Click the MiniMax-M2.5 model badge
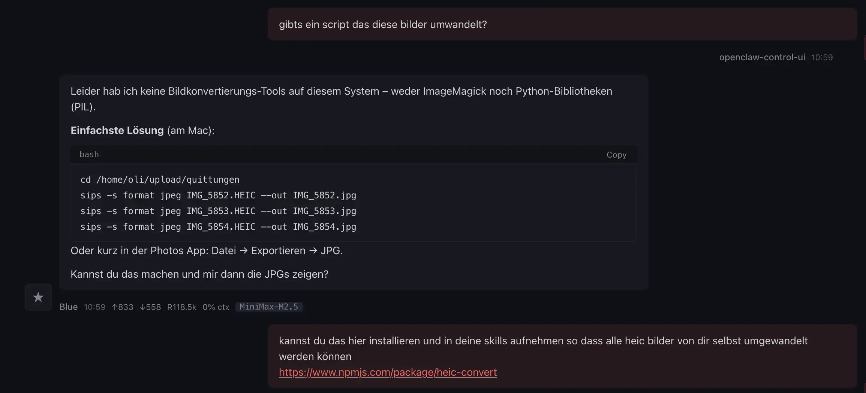This screenshot has height=393, width=866. tap(269, 307)
